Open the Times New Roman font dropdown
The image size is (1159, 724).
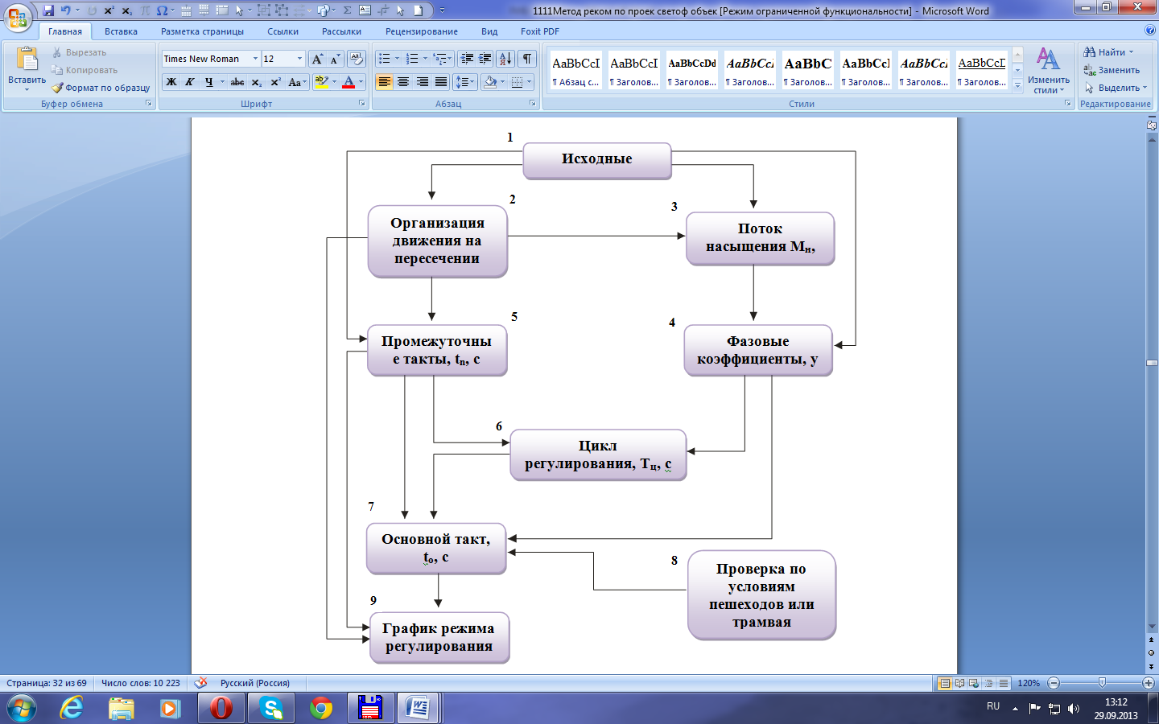tap(255, 59)
